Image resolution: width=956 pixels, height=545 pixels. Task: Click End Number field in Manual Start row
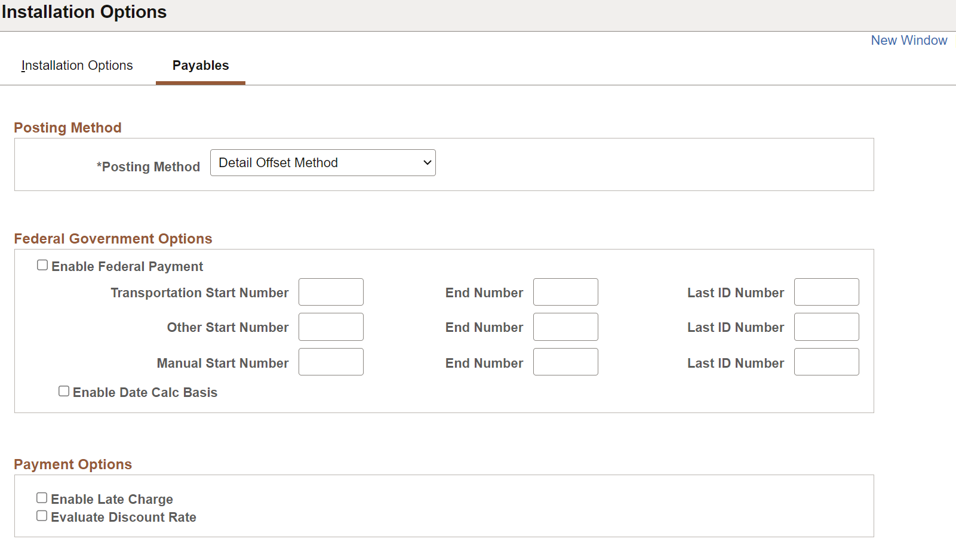click(565, 362)
